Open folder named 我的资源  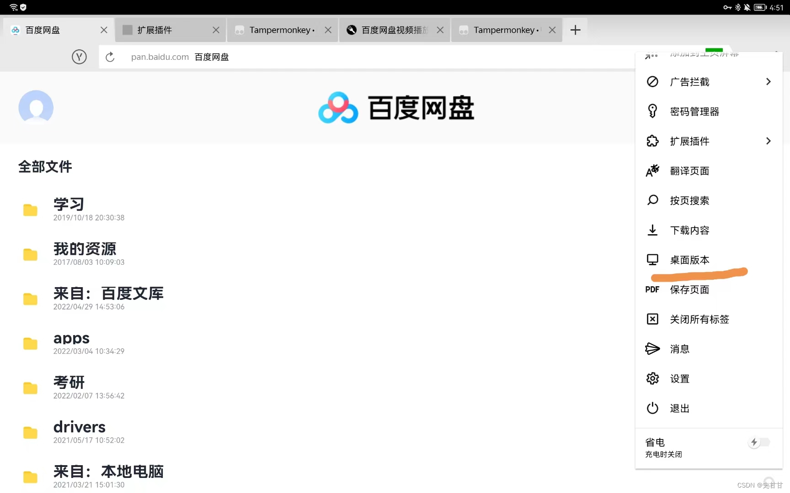click(x=85, y=249)
